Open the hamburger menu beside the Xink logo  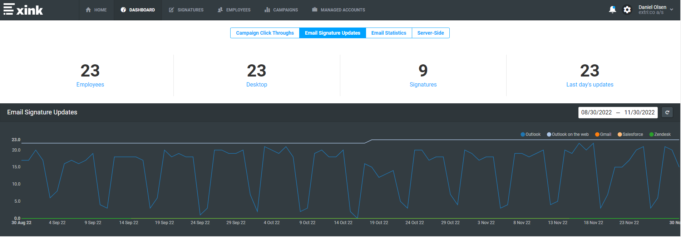[9, 9]
